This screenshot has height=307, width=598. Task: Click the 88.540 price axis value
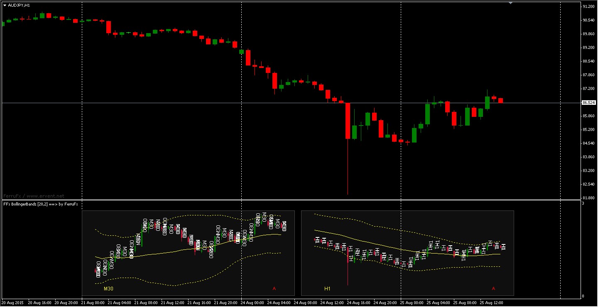[x=588, y=61]
